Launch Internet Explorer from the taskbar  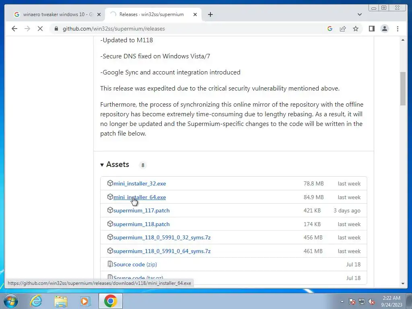pos(36,301)
